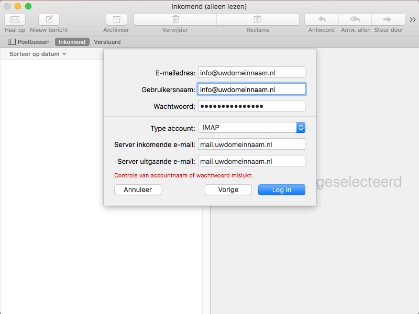Focus the Gebruikersnaam text field
419x314 pixels.
[x=251, y=89]
